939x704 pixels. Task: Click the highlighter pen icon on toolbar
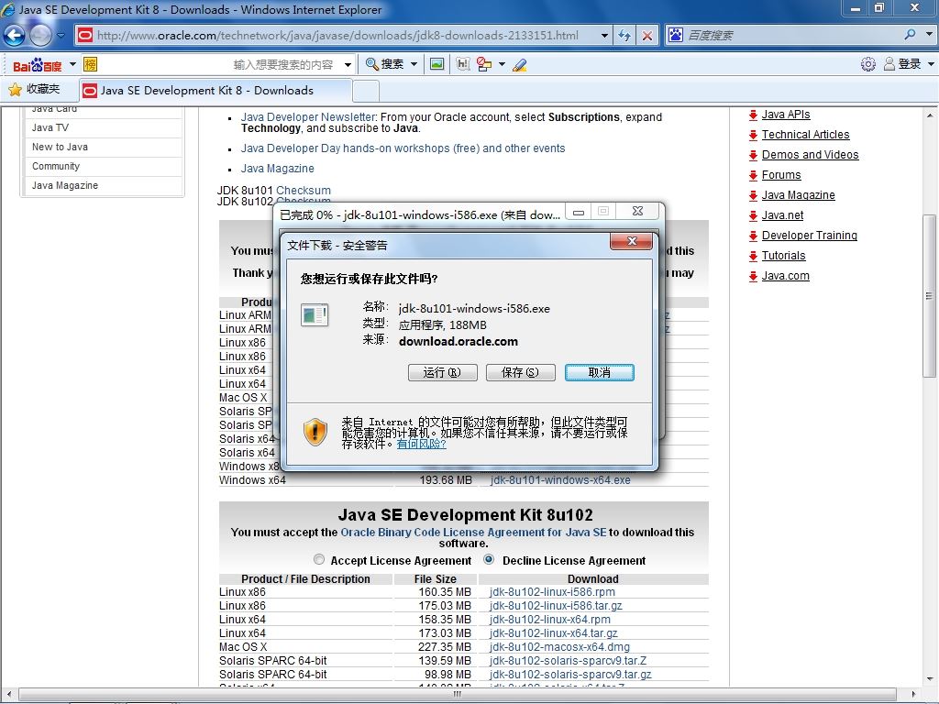point(520,65)
